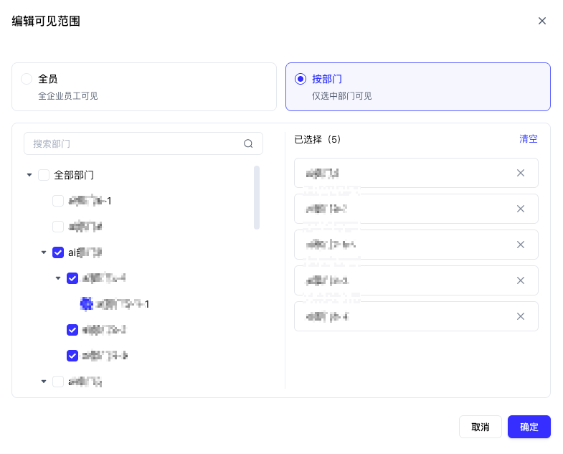Remove the first selected department
563x454 pixels.
[x=521, y=173]
